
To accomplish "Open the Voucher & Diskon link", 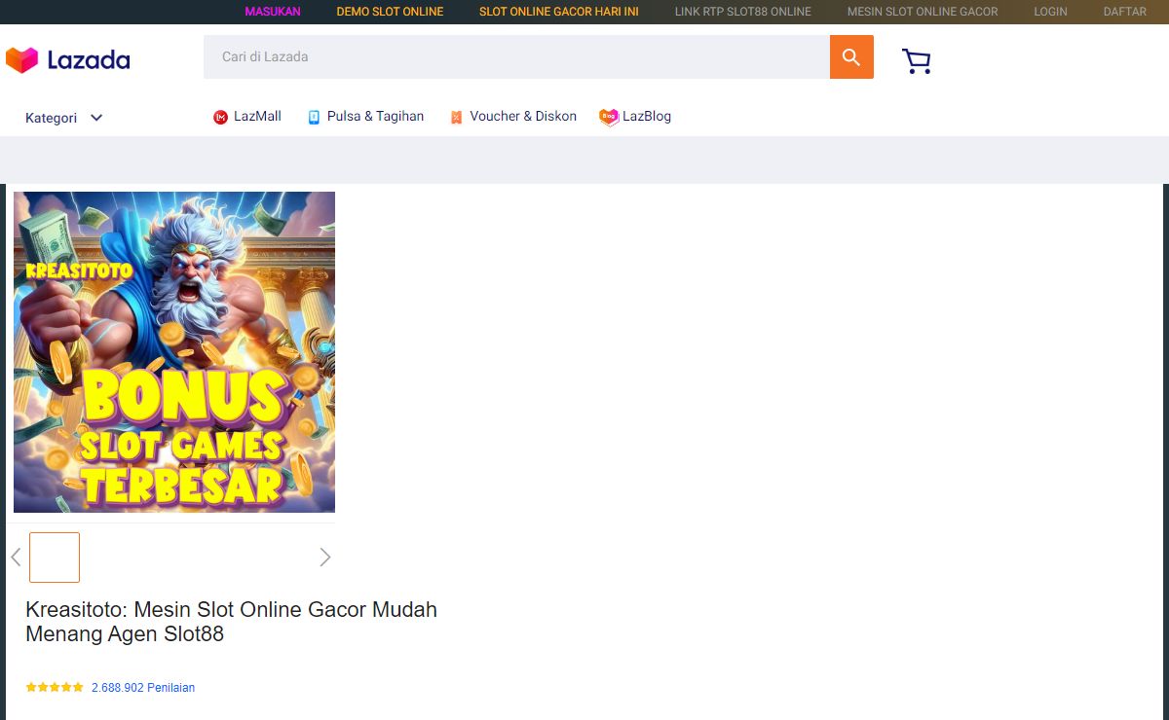I will coord(523,117).
